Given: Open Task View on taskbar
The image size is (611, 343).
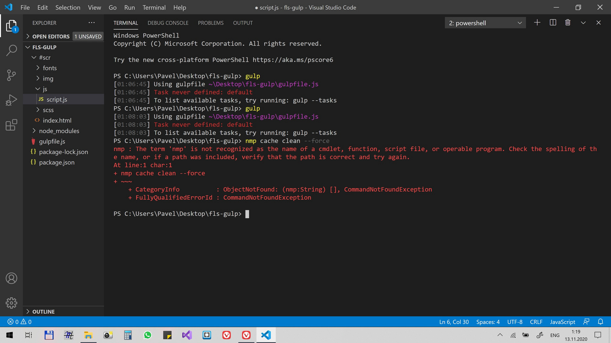Looking at the screenshot, I should coord(29,335).
